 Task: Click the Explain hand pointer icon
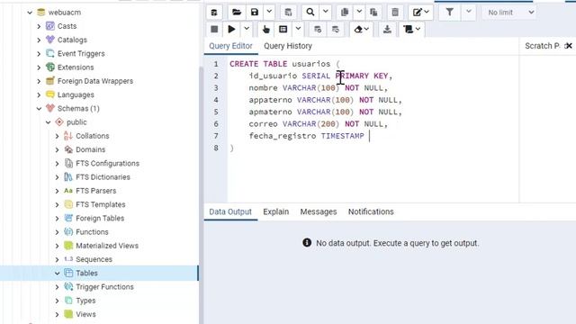[x=266, y=29]
